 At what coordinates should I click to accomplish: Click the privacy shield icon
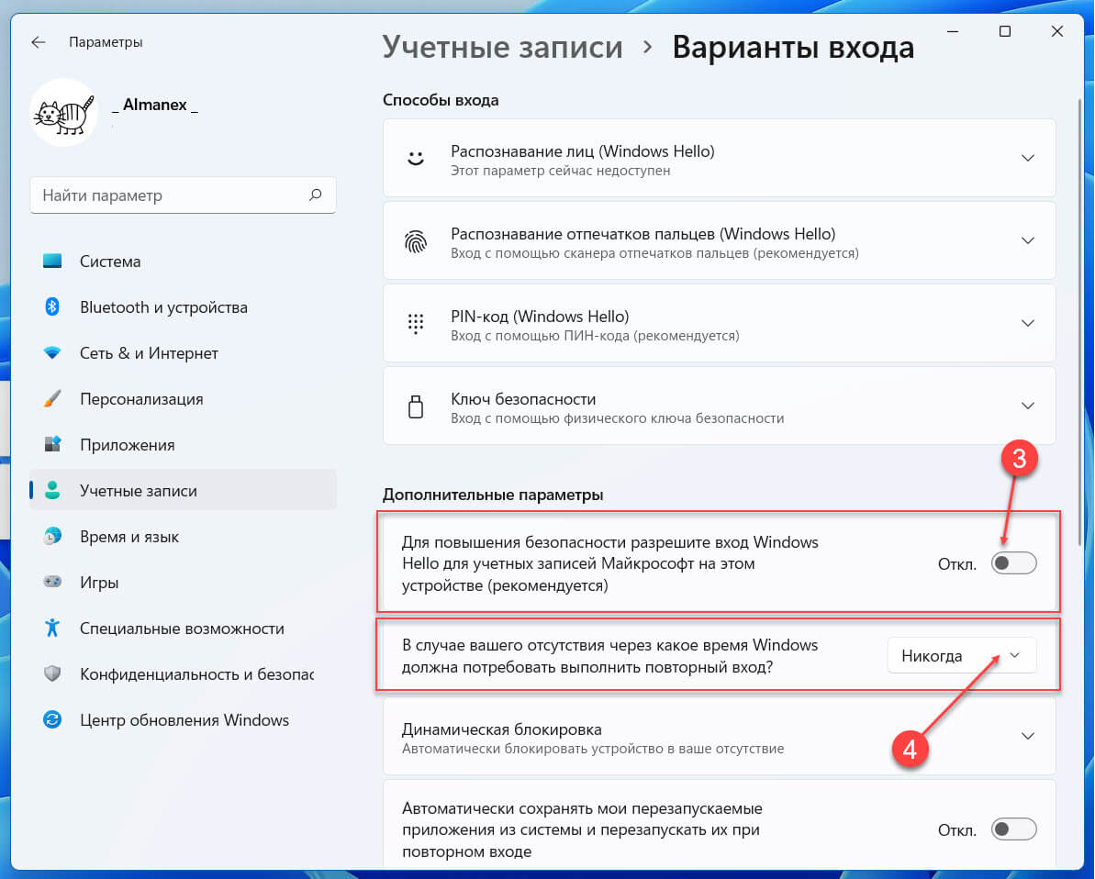coord(52,673)
